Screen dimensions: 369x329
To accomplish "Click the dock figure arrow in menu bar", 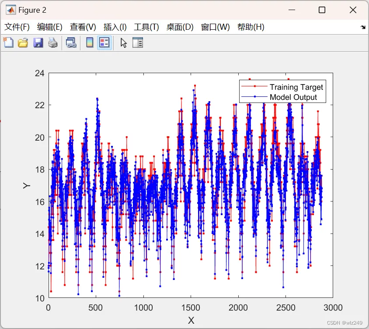I will [x=362, y=27].
